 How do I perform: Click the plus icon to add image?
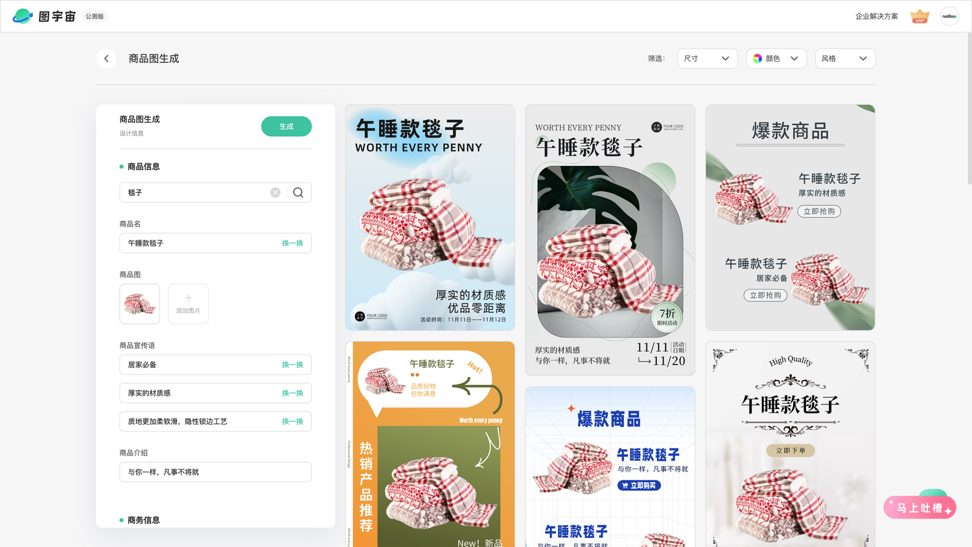coord(188,298)
